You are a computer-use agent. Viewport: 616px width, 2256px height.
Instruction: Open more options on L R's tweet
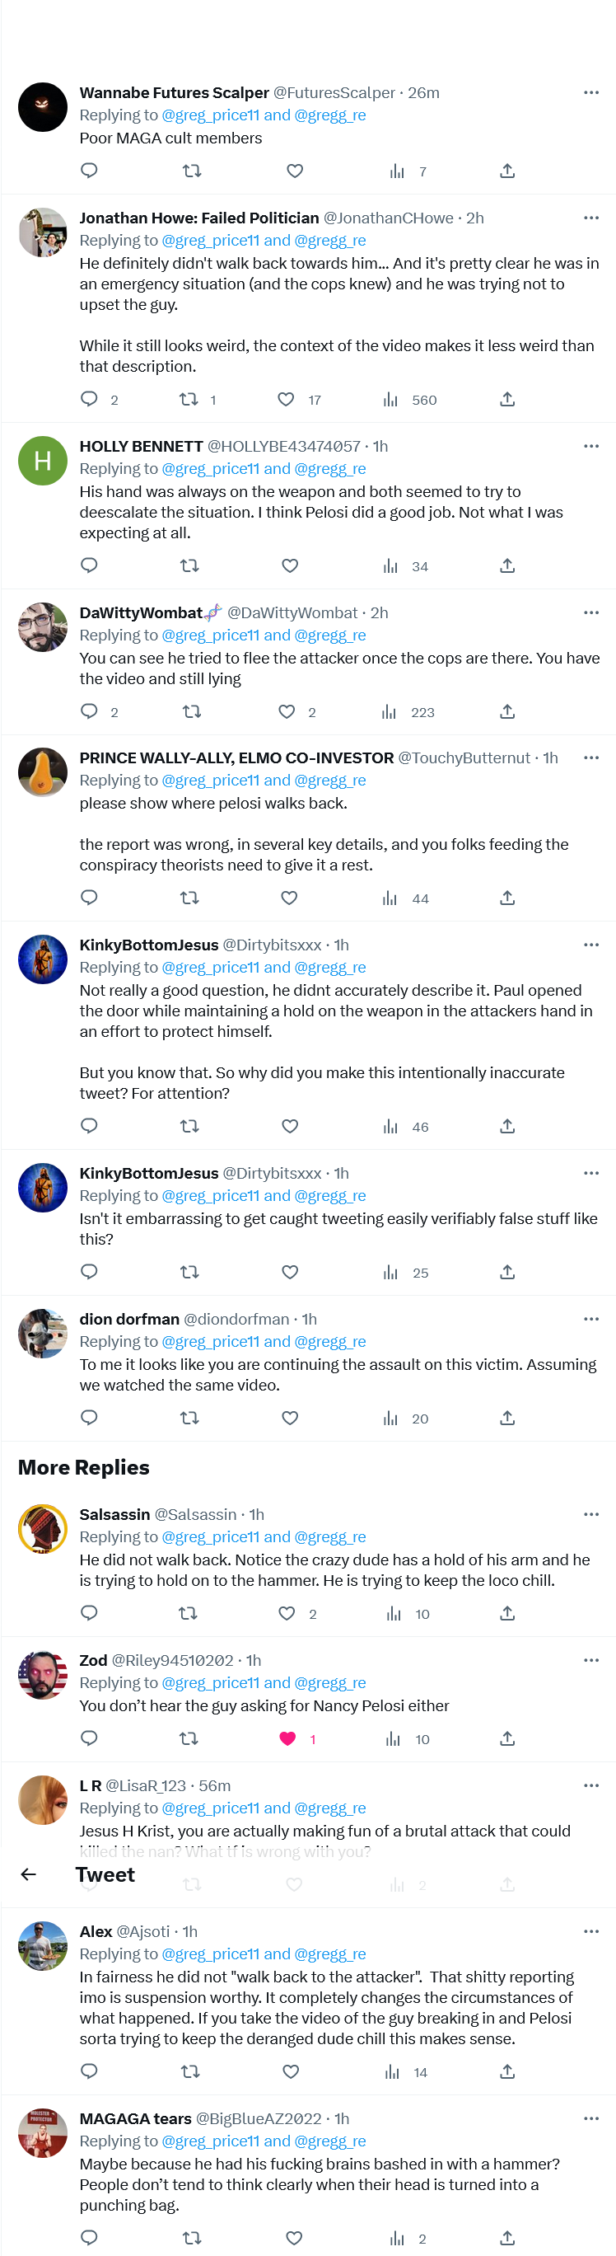coord(591,1785)
